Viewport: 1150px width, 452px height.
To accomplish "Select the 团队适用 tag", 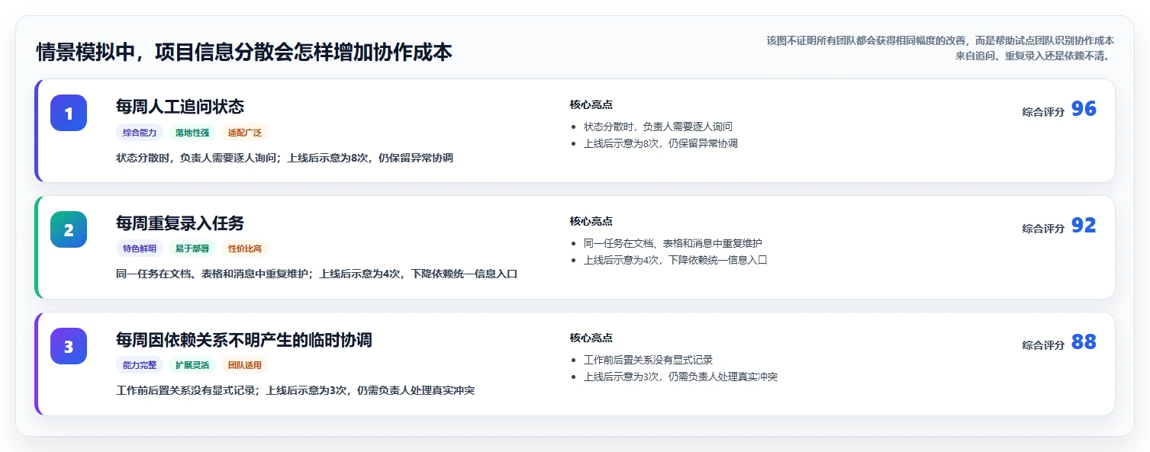I will [245, 365].
